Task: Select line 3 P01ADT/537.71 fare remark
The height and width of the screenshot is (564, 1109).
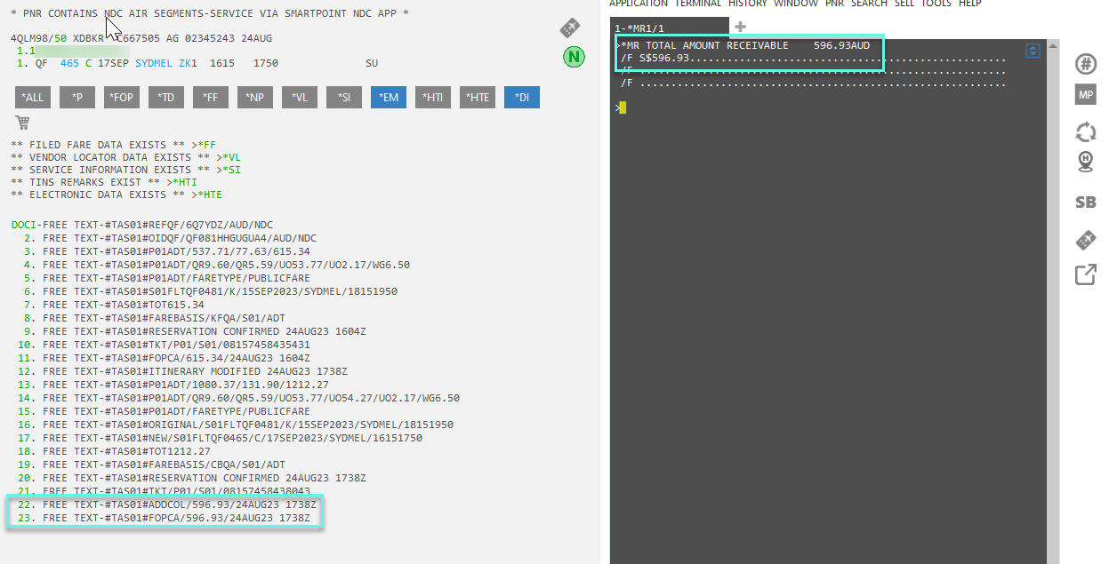Action: [x=167, y=251]
